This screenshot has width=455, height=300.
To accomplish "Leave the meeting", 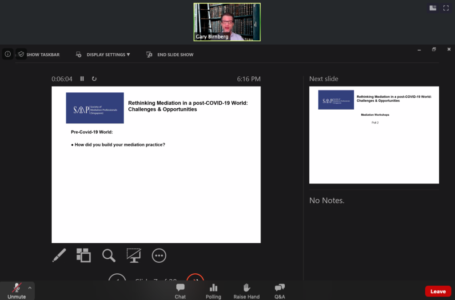I will click(x=438, y=291).
